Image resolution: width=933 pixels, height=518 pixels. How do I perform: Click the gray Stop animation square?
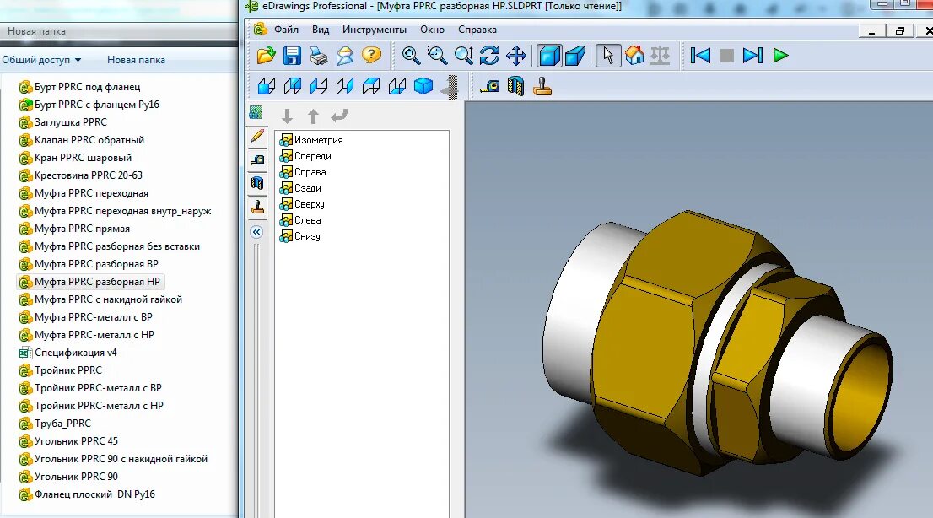pos(726,56)
